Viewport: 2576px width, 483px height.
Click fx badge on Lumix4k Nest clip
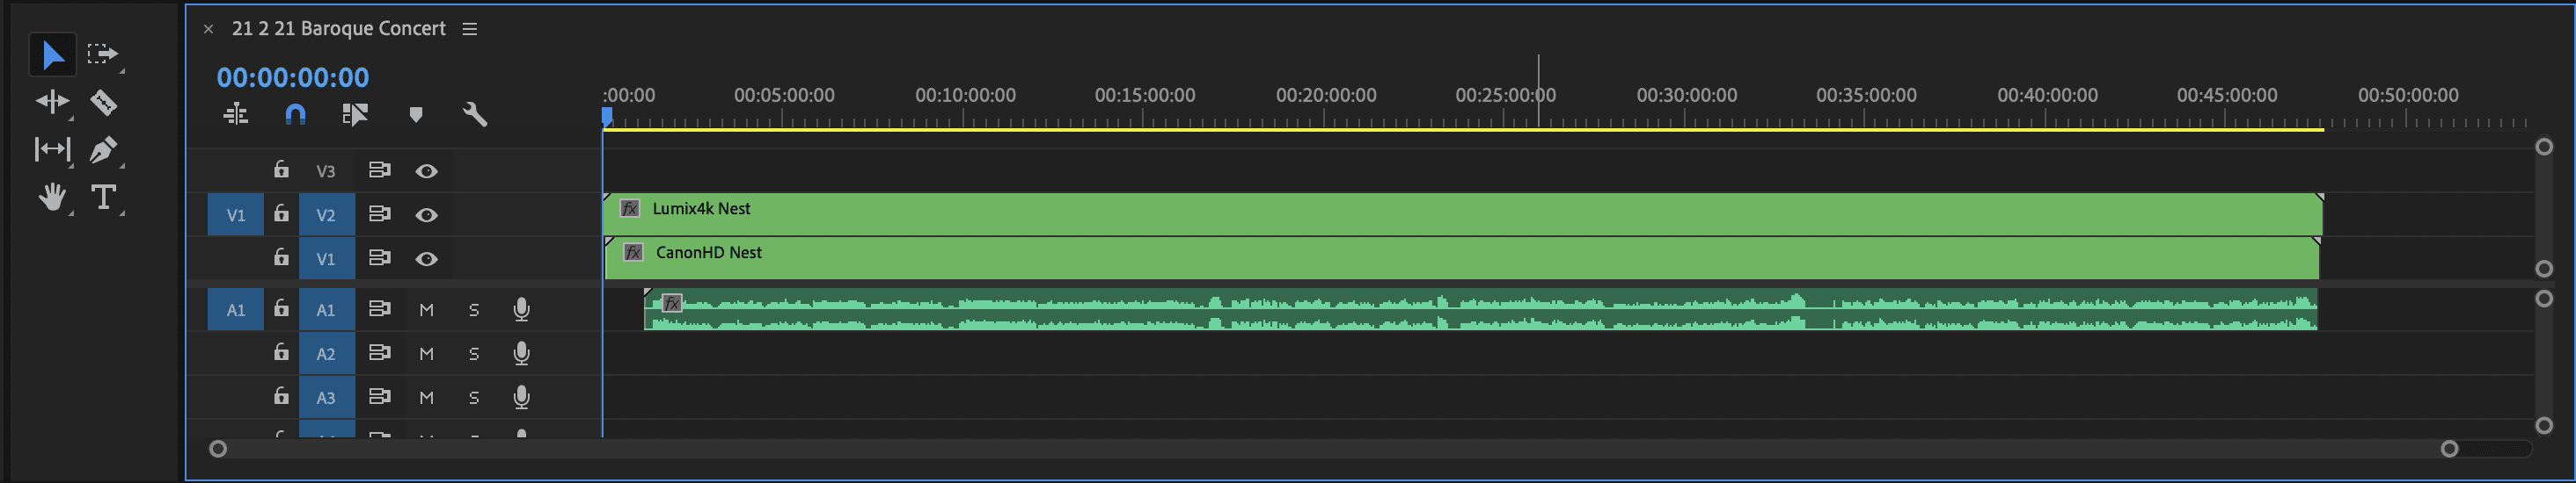630,209
